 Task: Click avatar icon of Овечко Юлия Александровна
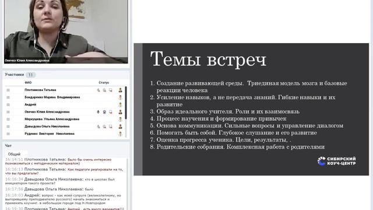(x=121, y=112)
